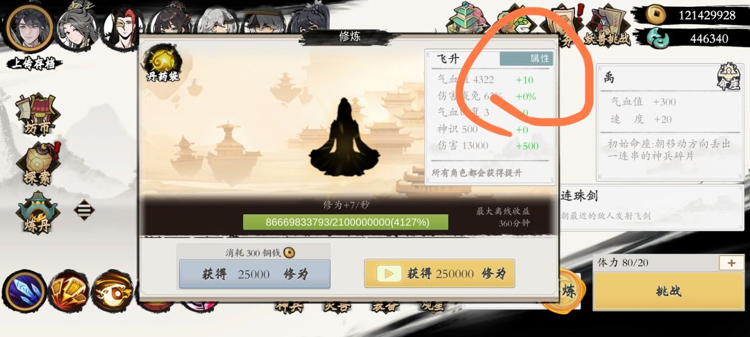Click the green cultivation progress bar

pos(345,222)
